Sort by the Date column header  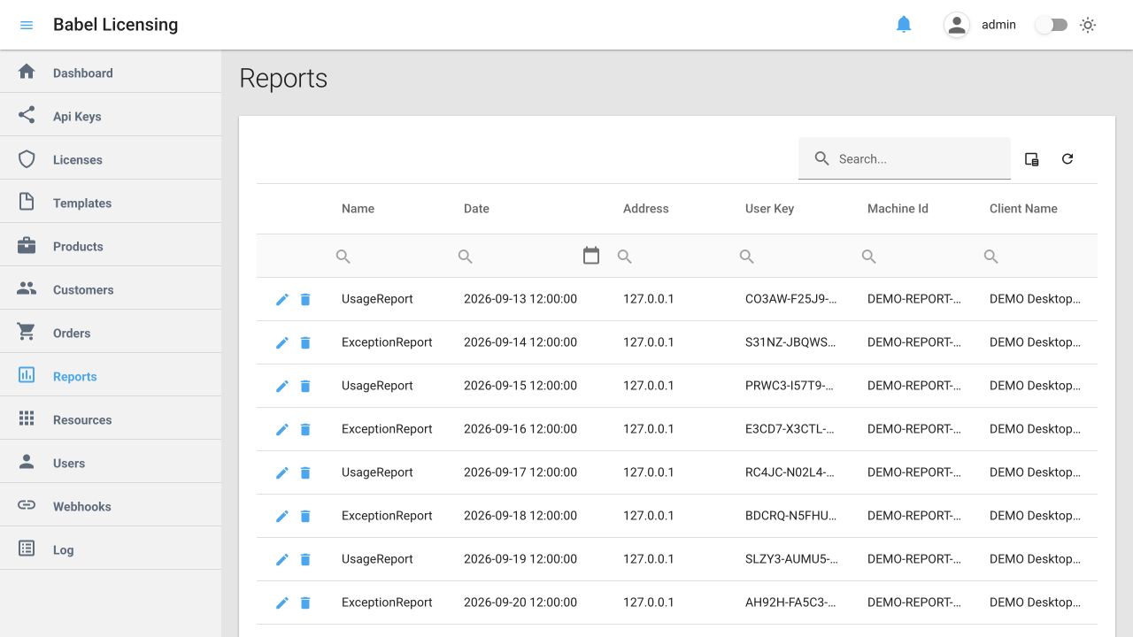[476, 209]
